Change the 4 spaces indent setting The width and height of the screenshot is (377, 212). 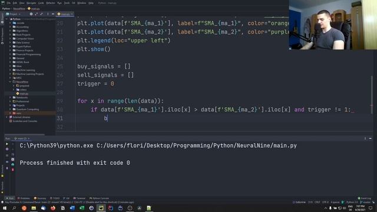point(335,203)
